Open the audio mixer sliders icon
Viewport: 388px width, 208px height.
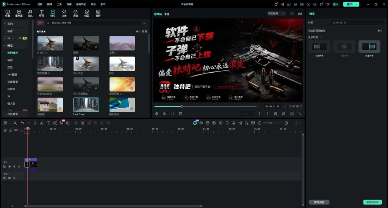tap(240, 123)
